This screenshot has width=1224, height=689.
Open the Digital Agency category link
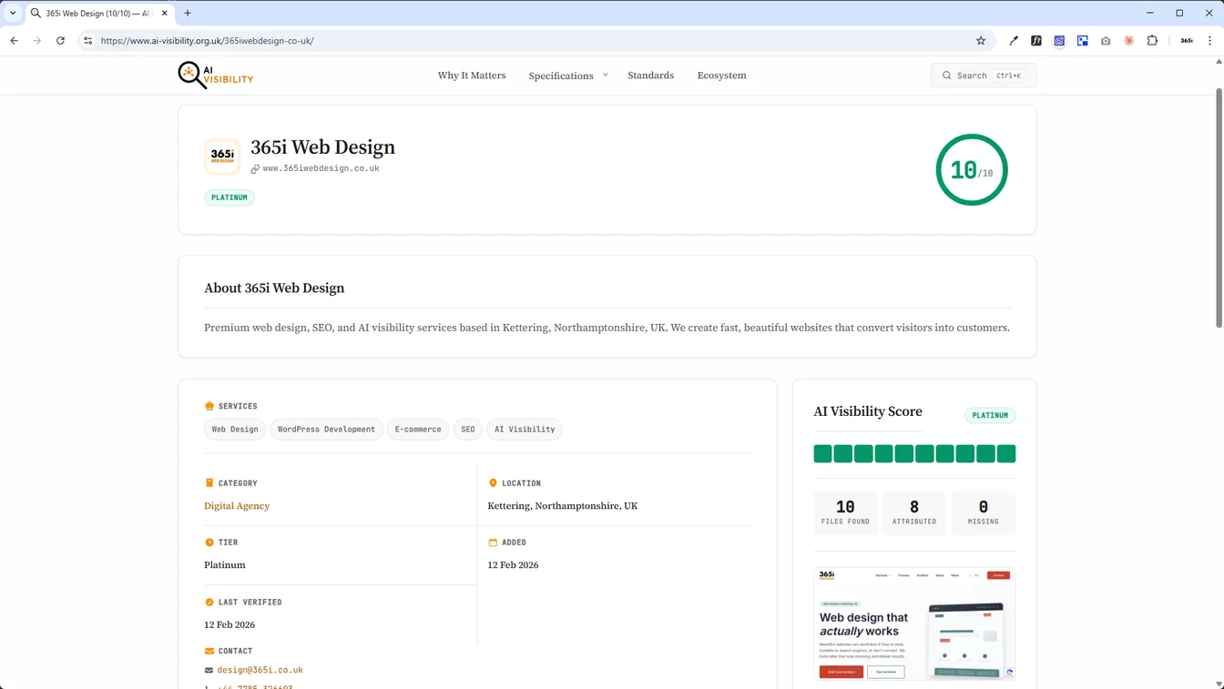pyautogui.click(x=237, y=506)
